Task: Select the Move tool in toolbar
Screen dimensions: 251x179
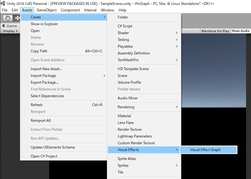Action: [17, 18]
